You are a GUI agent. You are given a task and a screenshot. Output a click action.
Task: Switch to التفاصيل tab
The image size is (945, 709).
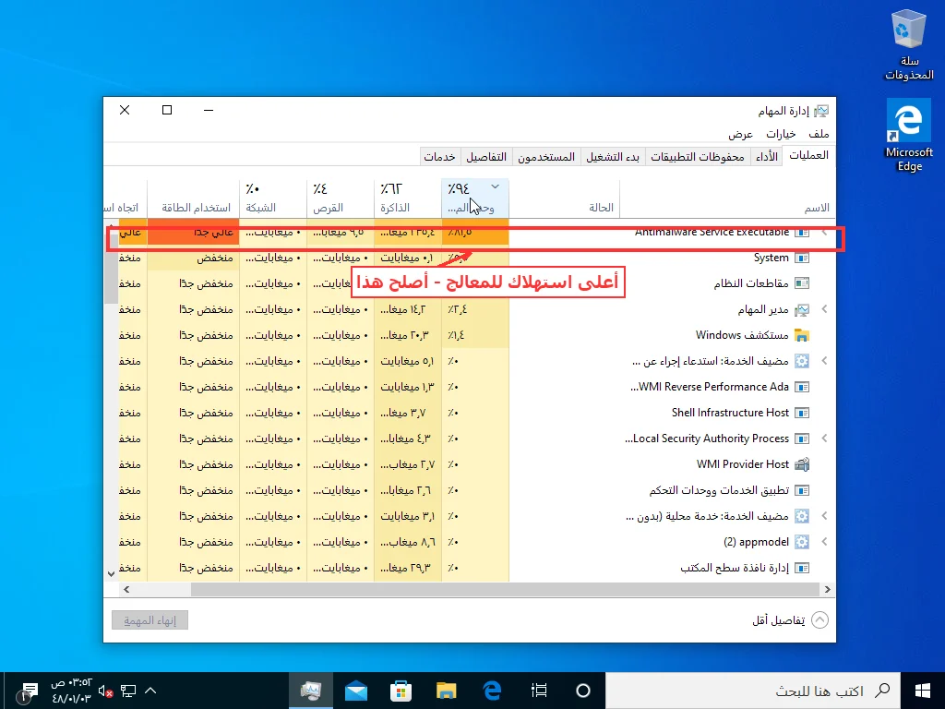click(x=486, y=157)
